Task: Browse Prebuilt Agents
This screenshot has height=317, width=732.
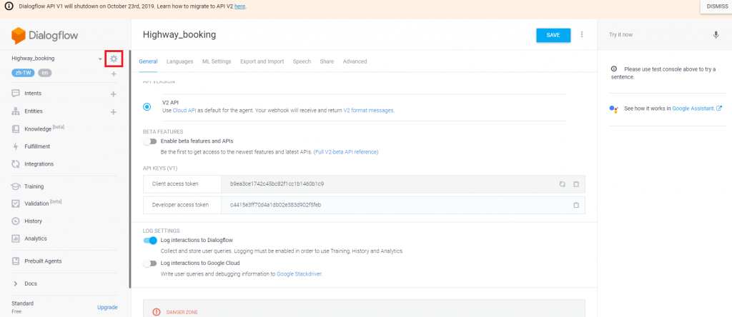Action: (43, 261)
